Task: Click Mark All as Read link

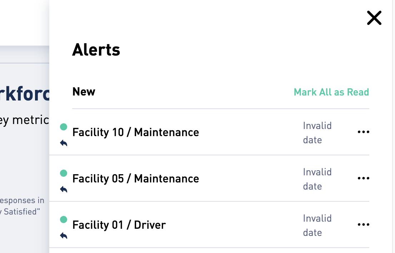Action: point(331,92)
